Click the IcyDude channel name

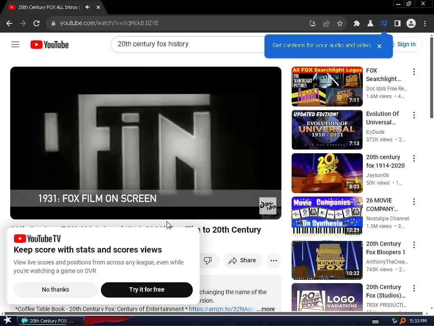coord(376,132)
